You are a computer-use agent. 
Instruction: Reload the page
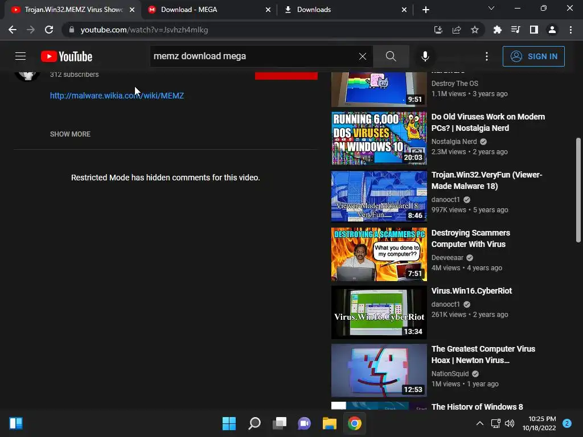point(49,30)
